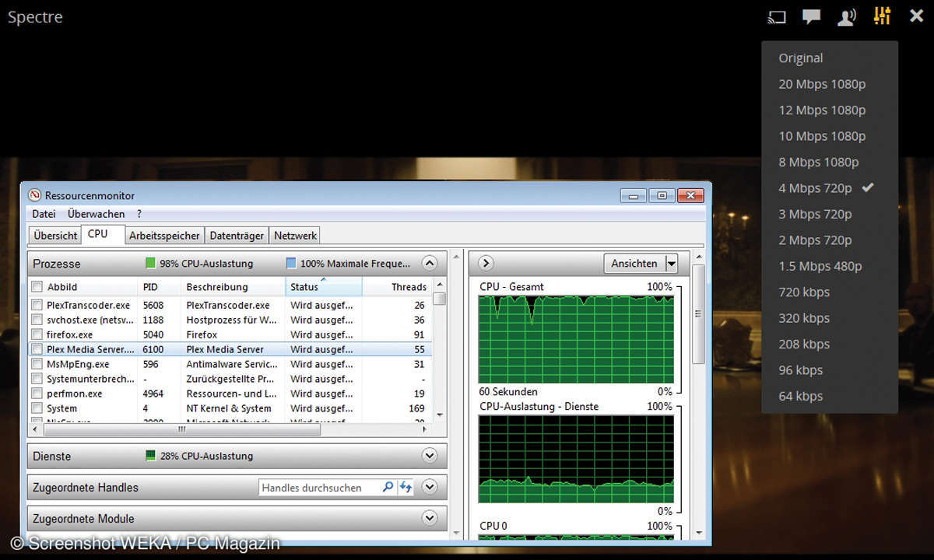Click the audio track person icon

[x=846, y=16]
